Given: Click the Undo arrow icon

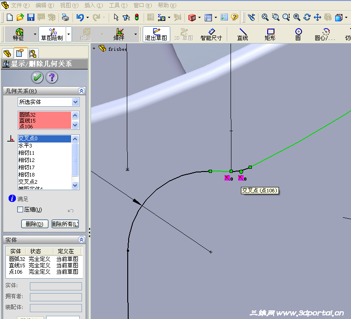Looking at the screenshot, I should 80,17.
